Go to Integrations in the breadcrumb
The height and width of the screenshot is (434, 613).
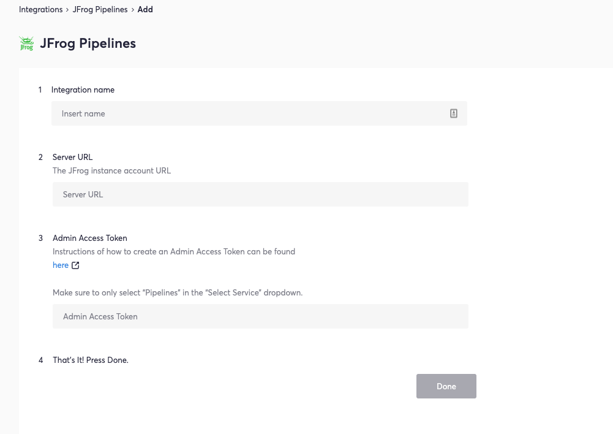[40, 10]
